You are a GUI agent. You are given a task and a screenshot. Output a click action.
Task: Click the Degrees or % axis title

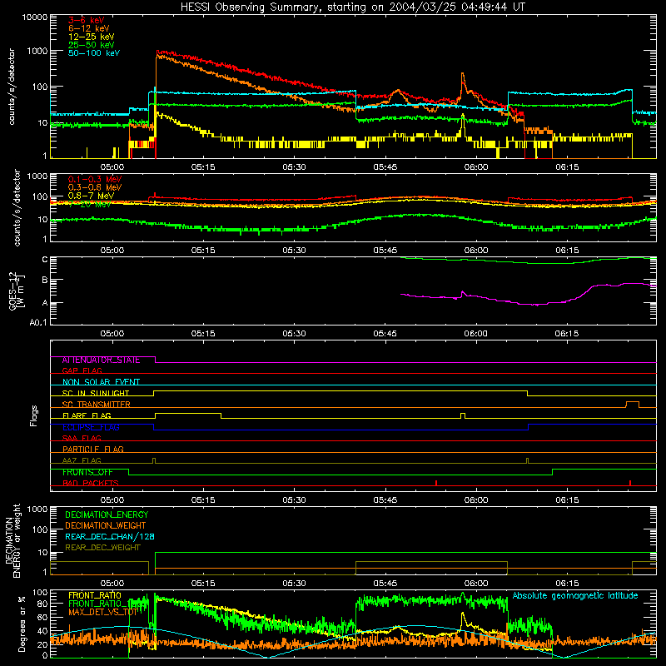pos(22,624)
